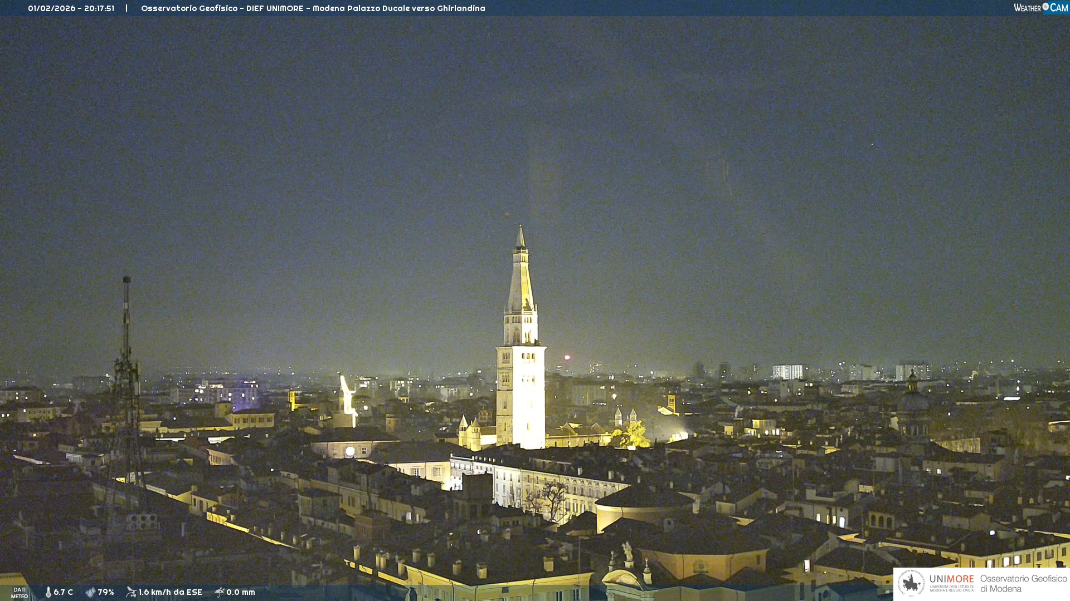This screenshot has height=601, width=1070.
Task: Click the illuminated white statue on rooftop
Action: [x=348, y=396]
